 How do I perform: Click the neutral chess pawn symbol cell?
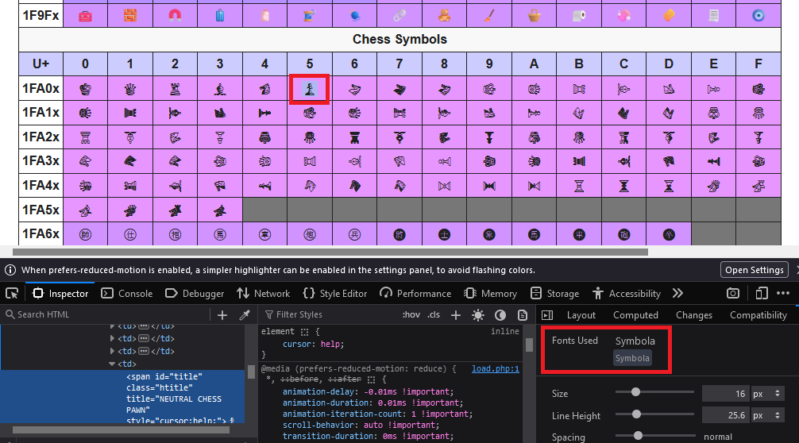click(309, 89)
